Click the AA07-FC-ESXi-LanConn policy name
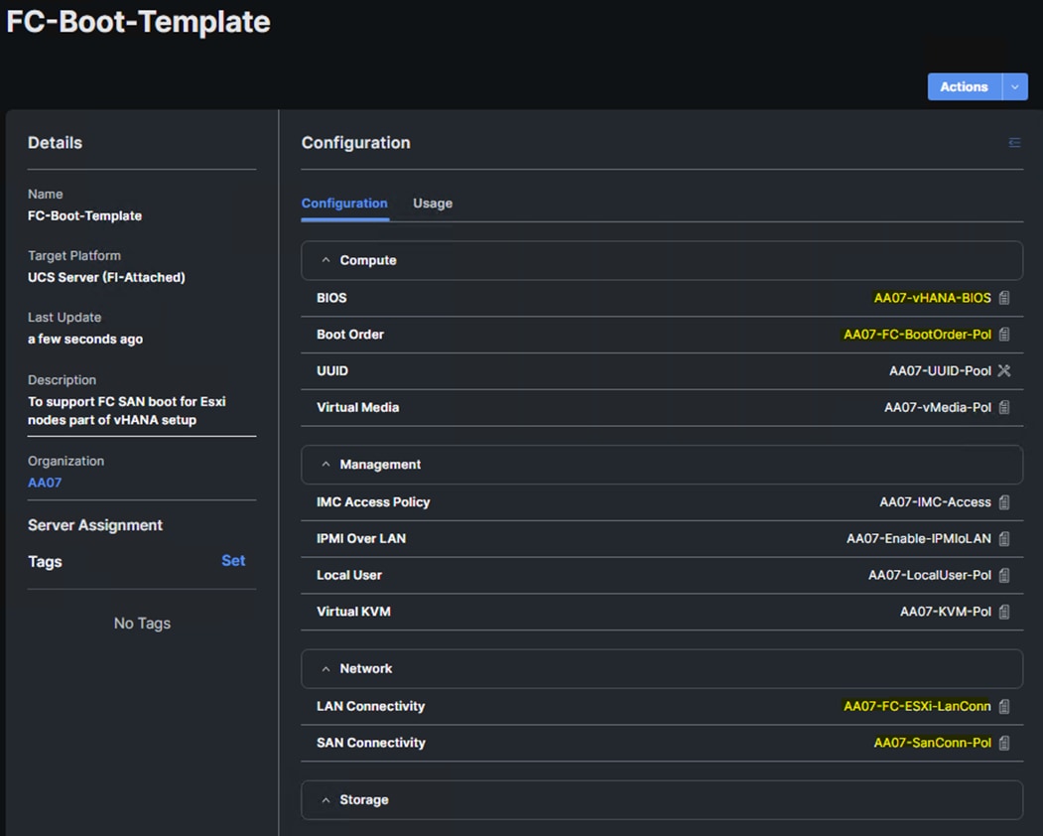Viewport: 1043px width, 836px height. coord(917,706)
